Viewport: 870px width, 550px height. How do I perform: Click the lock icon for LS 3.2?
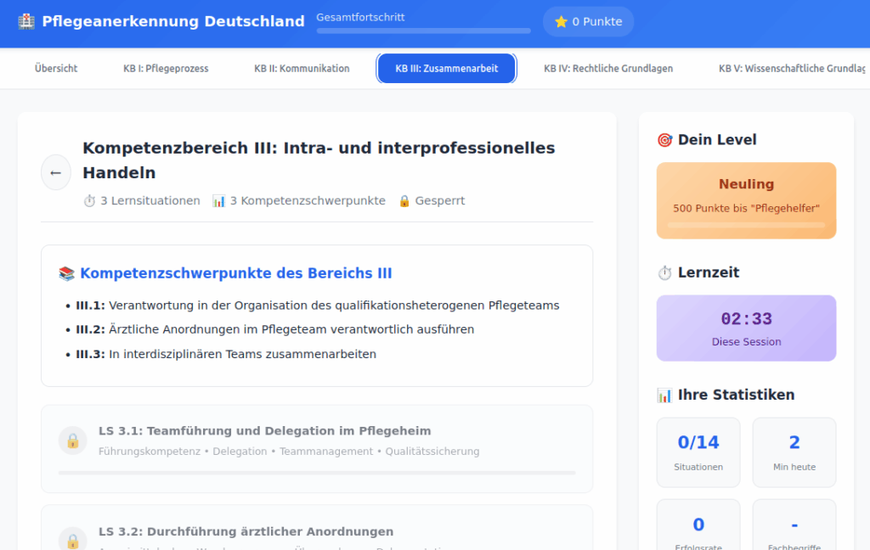(x=73, y=540)
